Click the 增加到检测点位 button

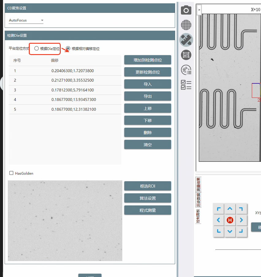[148, 60]
